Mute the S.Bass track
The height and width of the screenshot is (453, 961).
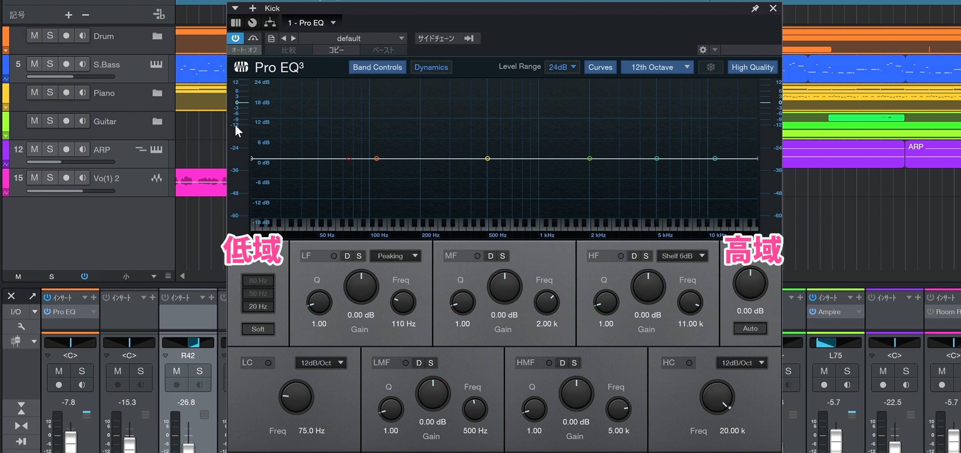[x=34, y=64]
